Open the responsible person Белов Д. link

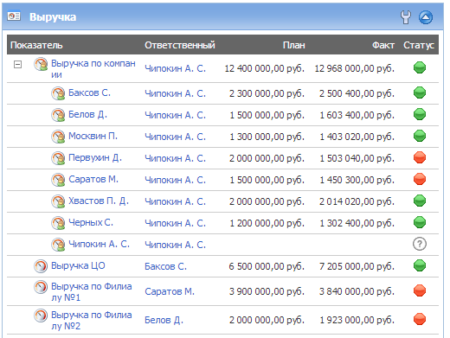tap(164, 320)
